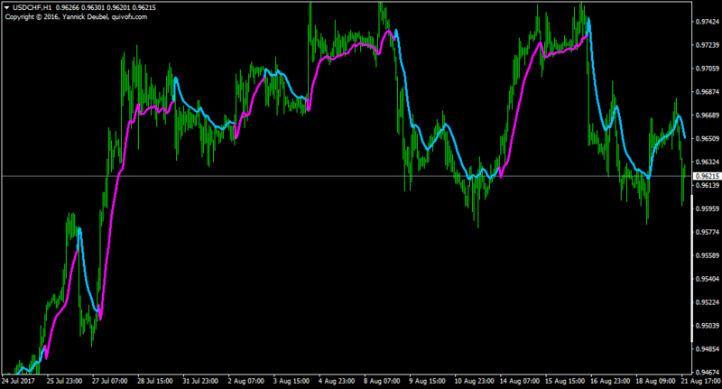The width and height of the screenshot is (722, 389).
Task: Click price scale value 0.95589
Action: point(708,255)
